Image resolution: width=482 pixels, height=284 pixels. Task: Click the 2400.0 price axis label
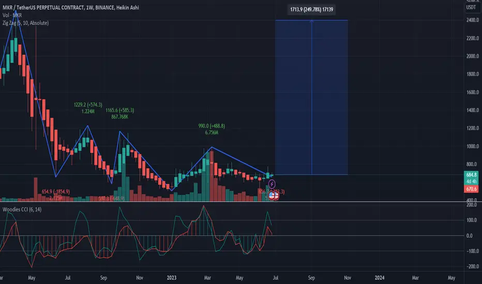[x=473, y=20]
